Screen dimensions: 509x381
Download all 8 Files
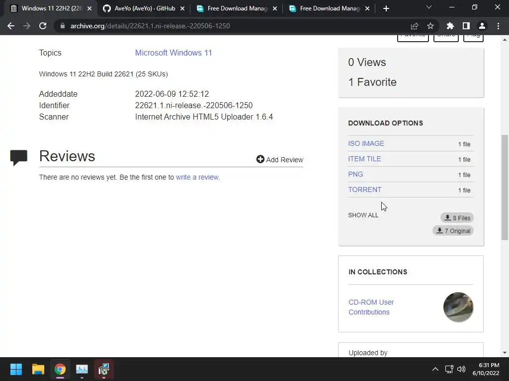457,218
